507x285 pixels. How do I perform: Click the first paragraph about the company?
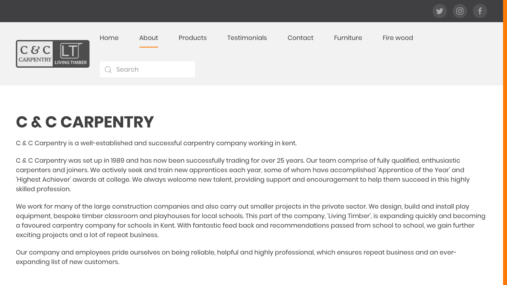[x=156, y=143]
